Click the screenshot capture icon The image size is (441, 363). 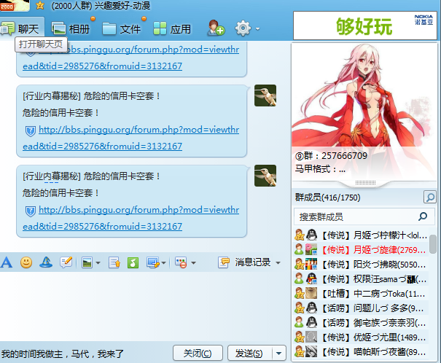coord(153,263)
